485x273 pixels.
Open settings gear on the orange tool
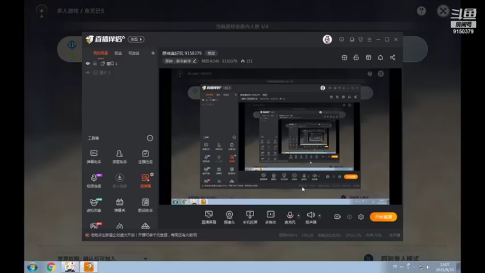[152, 175]
